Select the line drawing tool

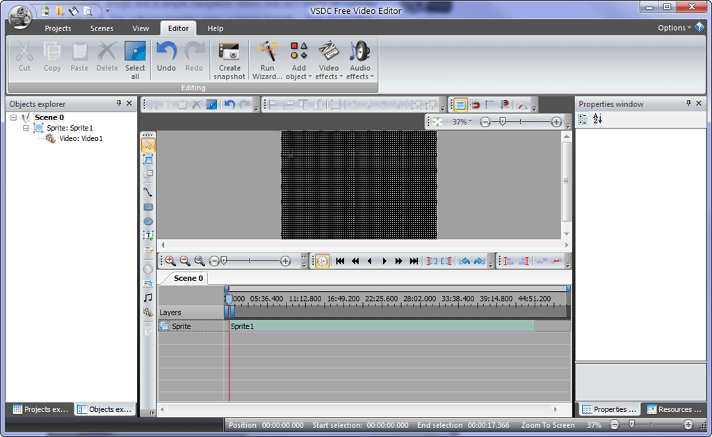[x=148, y=192]
